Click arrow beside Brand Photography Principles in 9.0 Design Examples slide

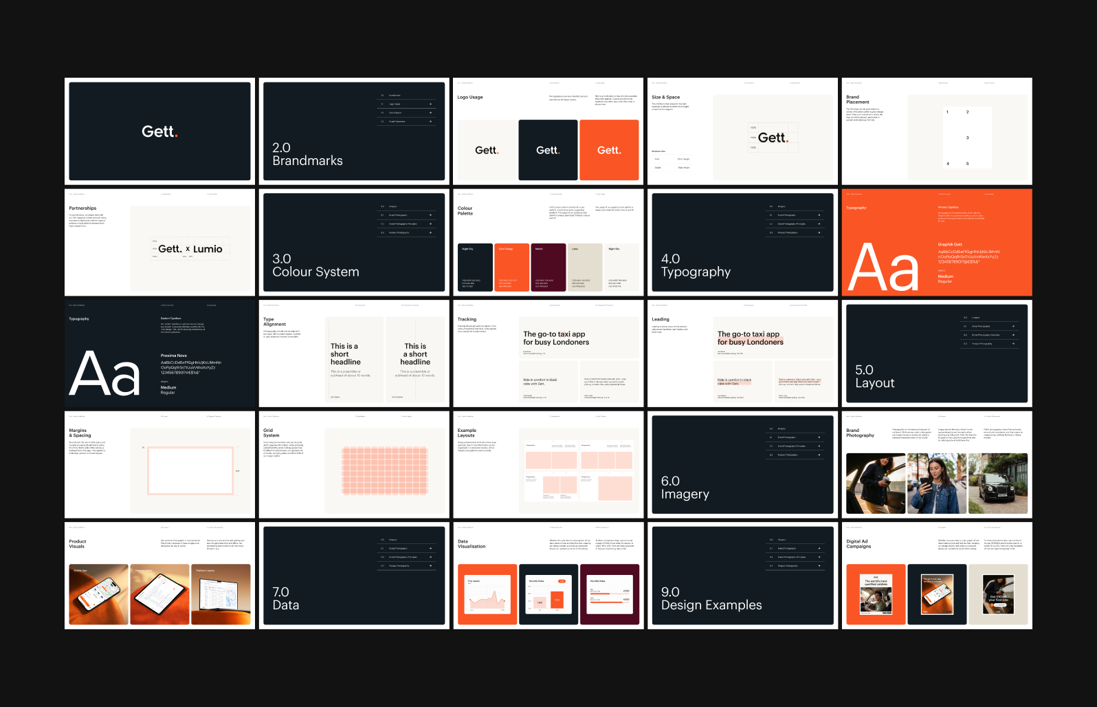819,557
